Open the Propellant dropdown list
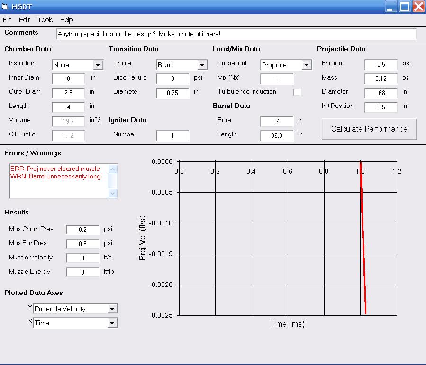Screen dimensions: 426x365 point(306,65)
